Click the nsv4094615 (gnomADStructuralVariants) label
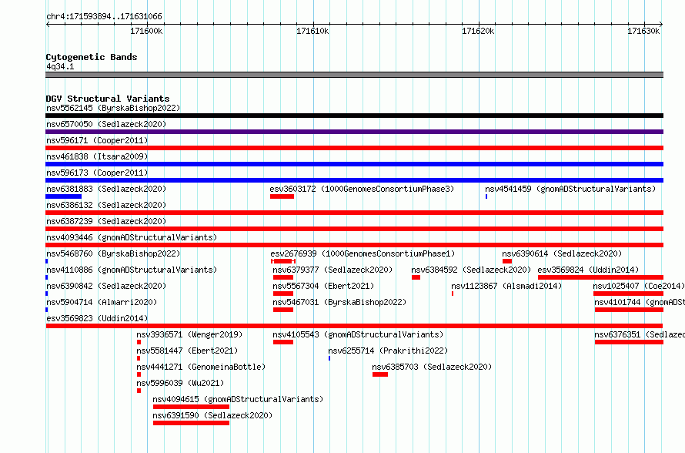The height and width of the screenshot is (453, 685). click(238, 399)
